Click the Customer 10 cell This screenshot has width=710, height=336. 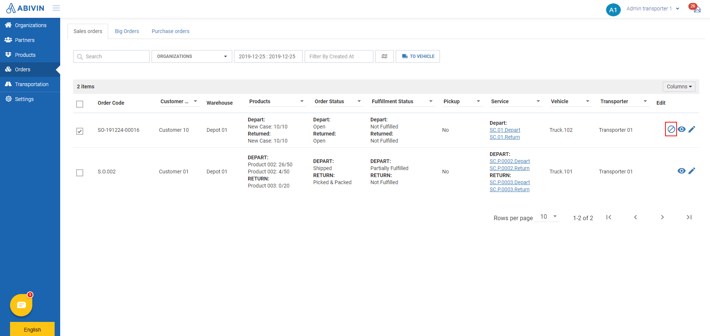click(174, 130)
